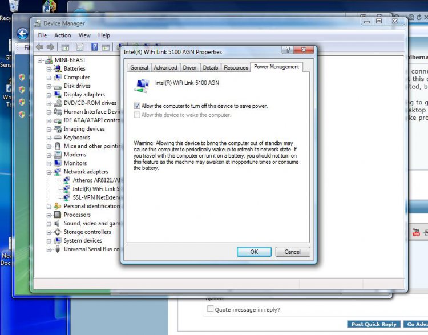Select the System devices icon

pyautogui.click(x=58, y=240)
